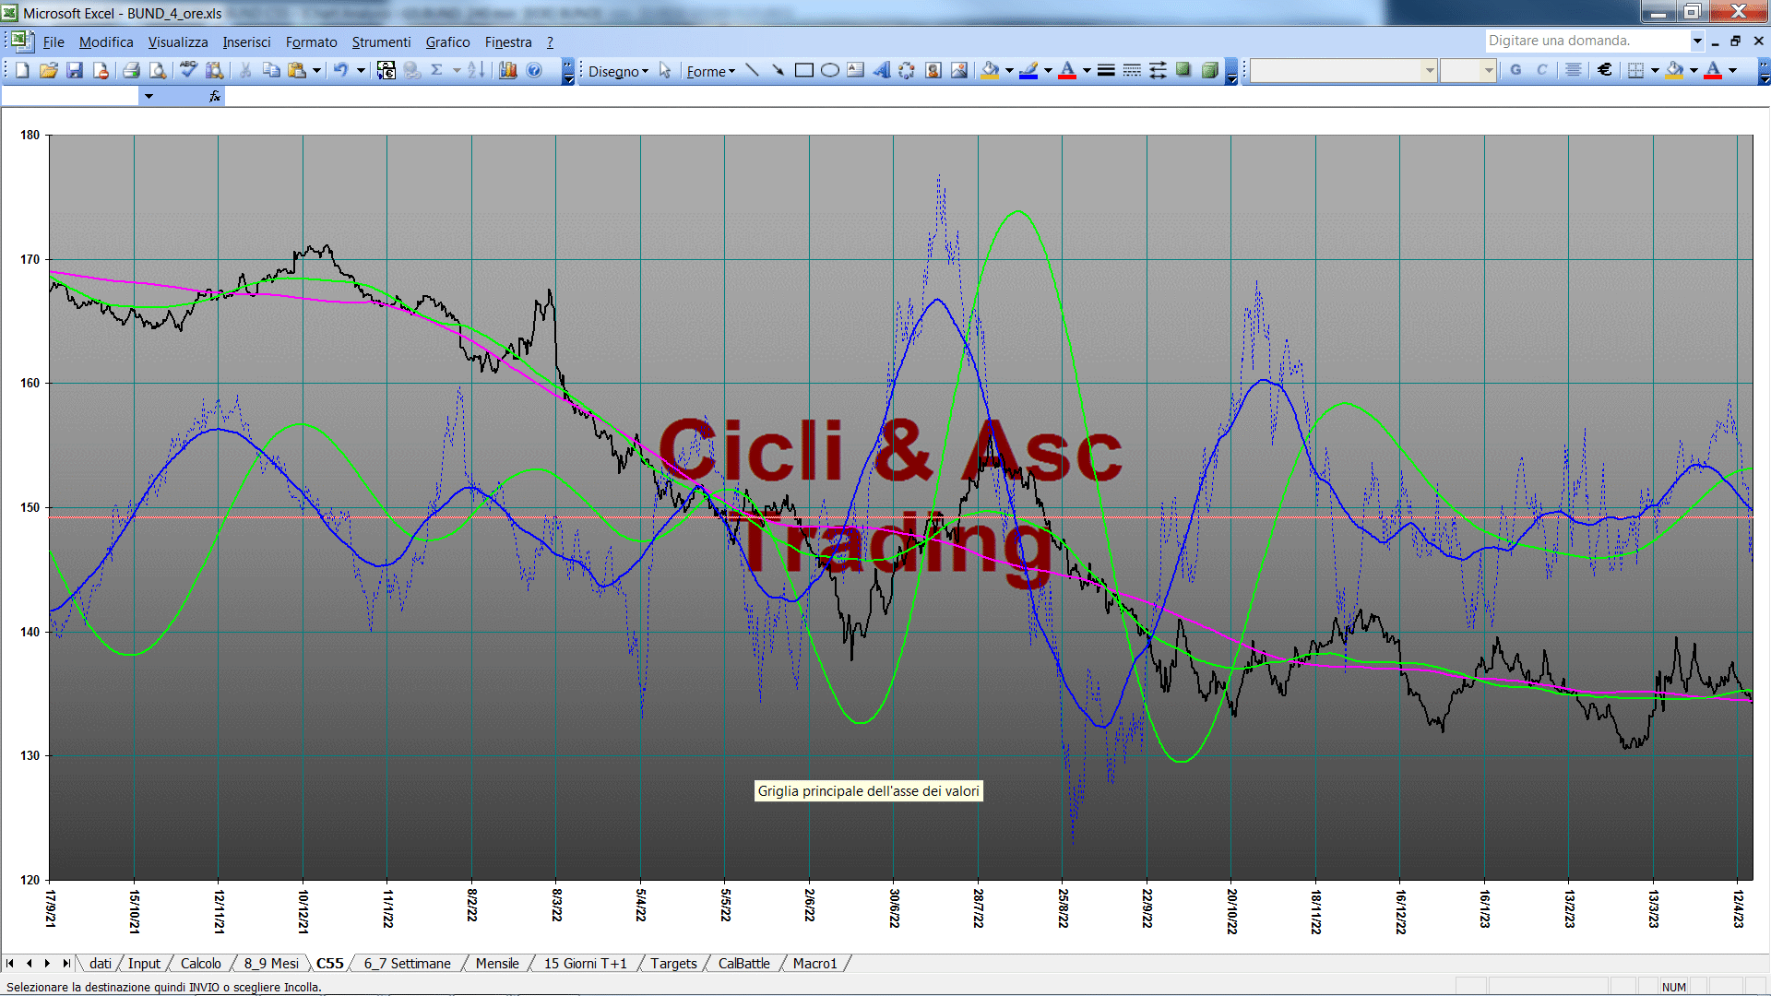This screenshot has width=1771, height=996.
Task: Click the Paste clipboard icon
Action: (x=297, y=70)
